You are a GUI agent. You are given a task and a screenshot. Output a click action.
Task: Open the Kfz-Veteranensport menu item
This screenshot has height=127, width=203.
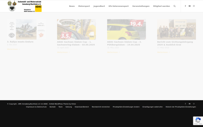(119, 6)
